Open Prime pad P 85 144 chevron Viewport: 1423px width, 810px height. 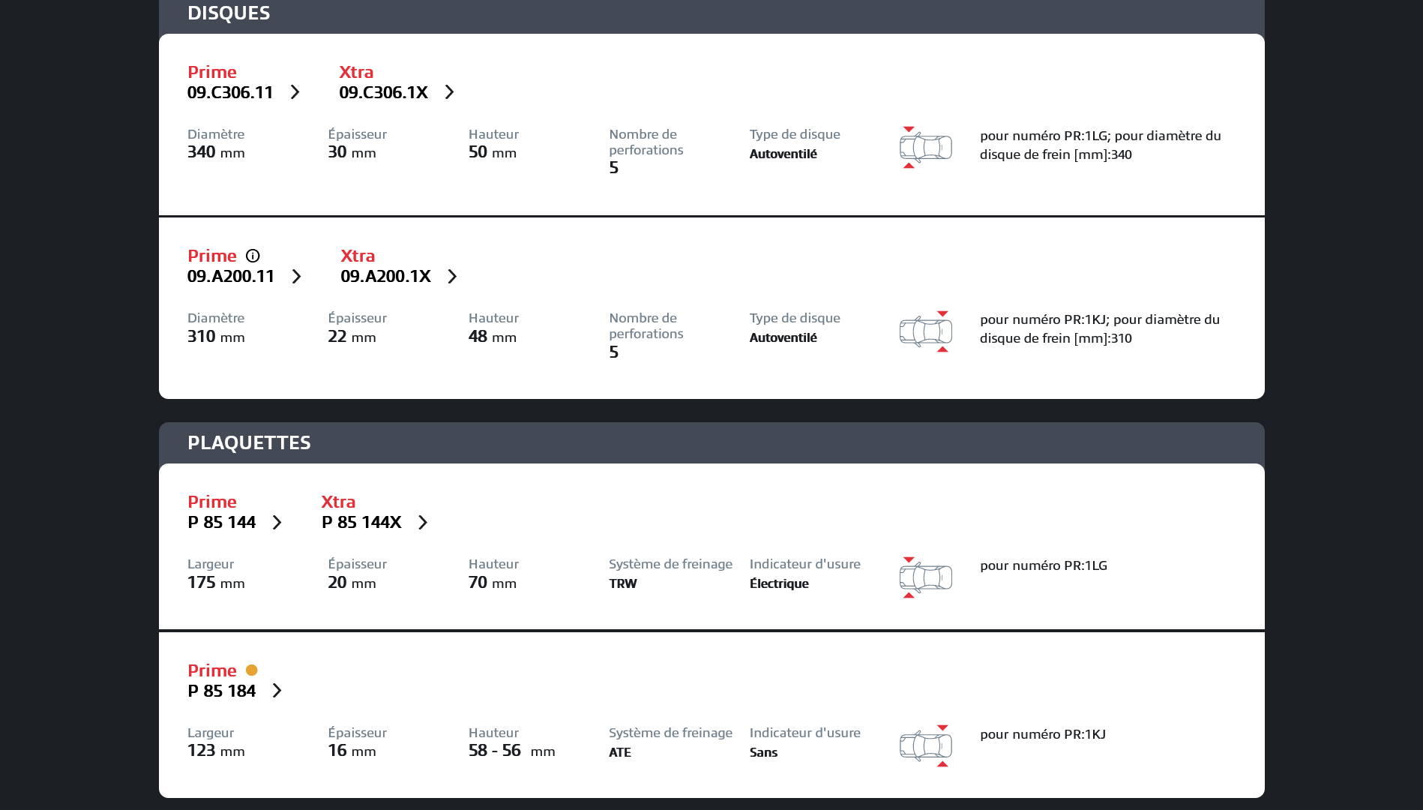(x=277, y=523)
